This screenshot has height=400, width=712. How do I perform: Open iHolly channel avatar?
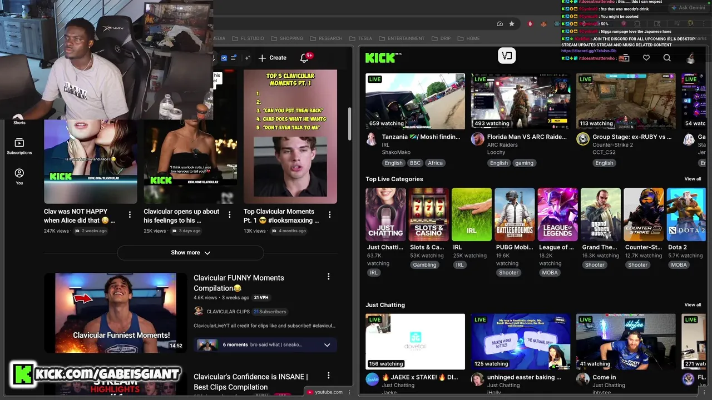click(477, 379)
